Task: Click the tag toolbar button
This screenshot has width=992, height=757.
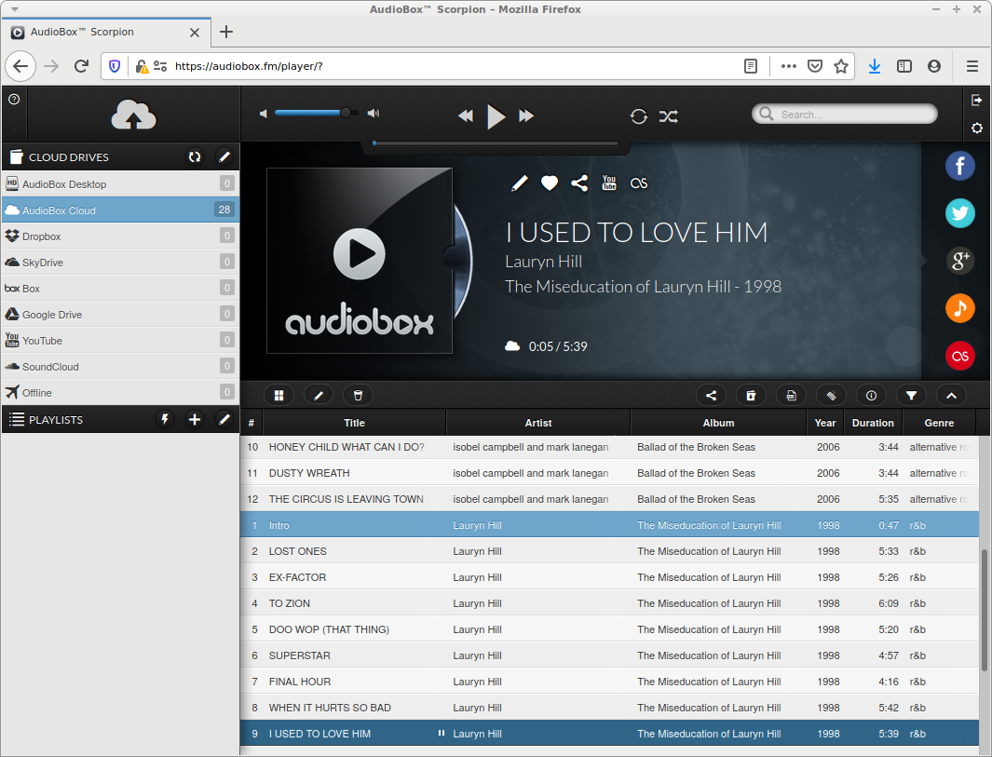Action: pyautogui.click(x=831, y=395)
